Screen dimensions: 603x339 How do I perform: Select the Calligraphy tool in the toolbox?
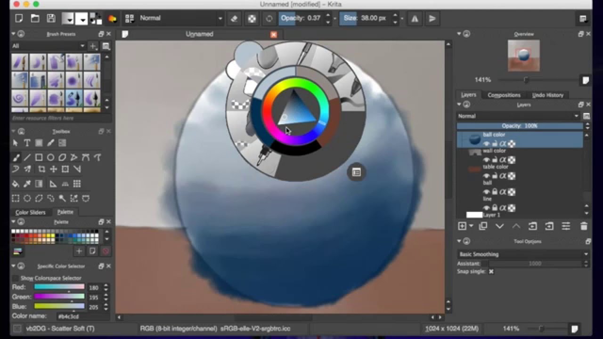coord(51,143)
